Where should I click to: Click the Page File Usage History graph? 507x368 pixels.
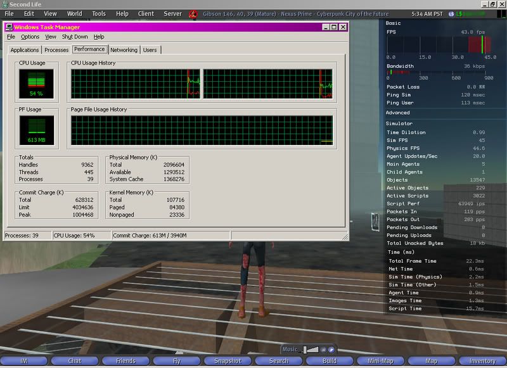tap(202, 130)
